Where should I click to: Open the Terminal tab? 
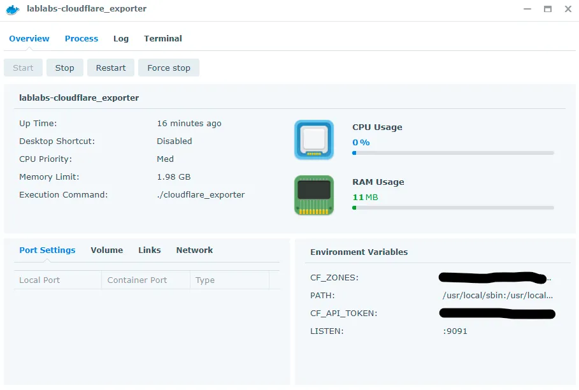(x=163, y=38)
